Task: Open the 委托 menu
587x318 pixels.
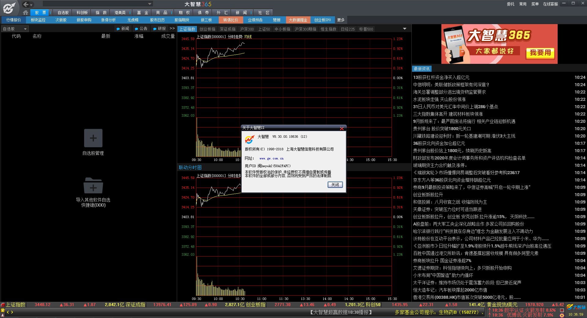Action: [x=511, y=4]
